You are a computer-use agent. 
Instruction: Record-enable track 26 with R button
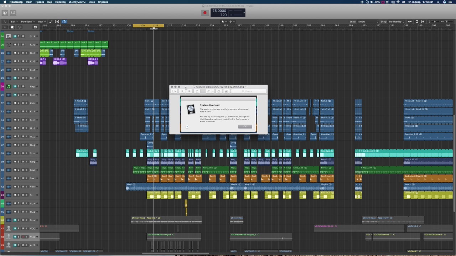[23, 53]
